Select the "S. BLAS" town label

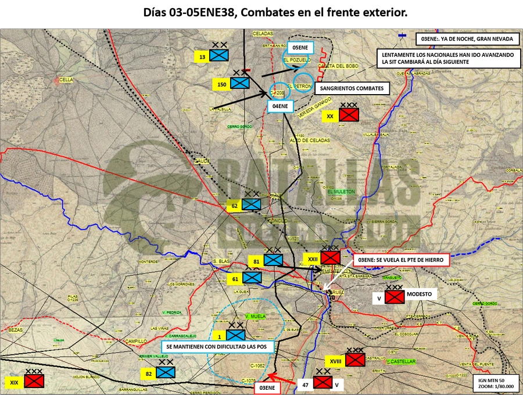point(221,261)
